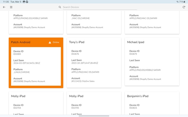Screen dimensions: 188x117
Task: Select the Benjamin's iPad card title
Action: tap(138, 96)
